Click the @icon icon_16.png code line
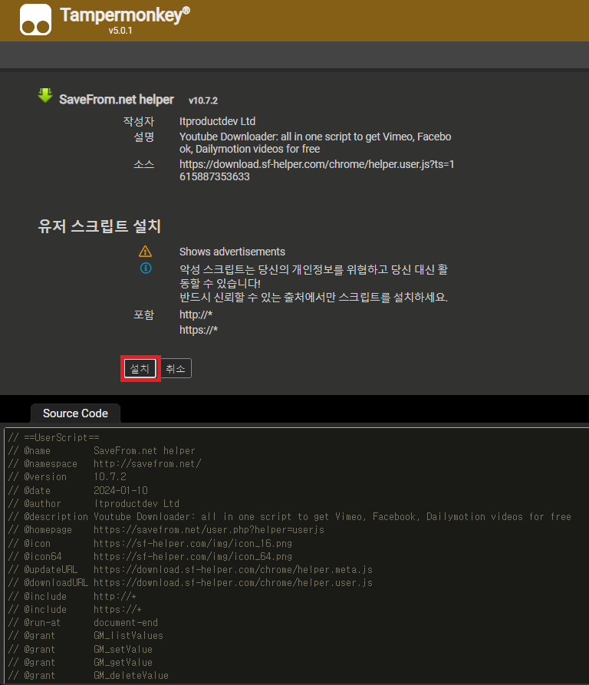Screen dimensions: 589x685 click(150, 543)
